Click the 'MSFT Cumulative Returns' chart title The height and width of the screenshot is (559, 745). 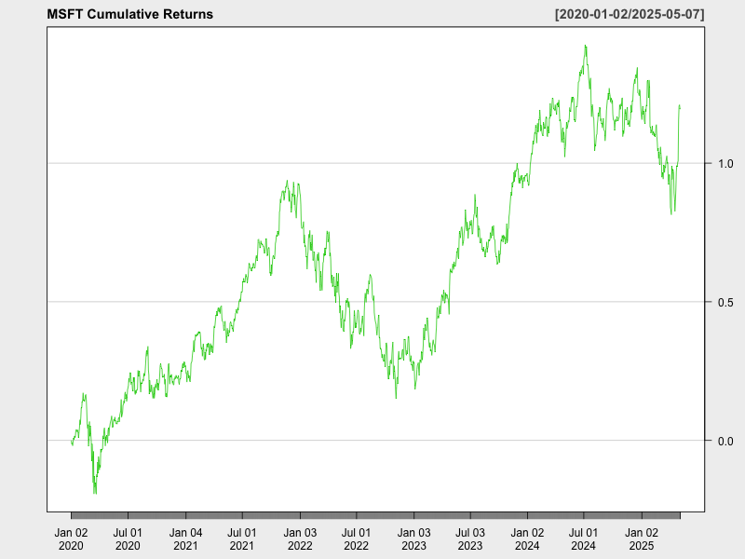129,14
